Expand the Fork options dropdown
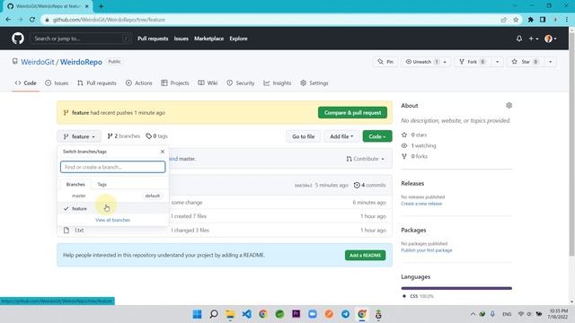Image resolution: width=575 pixels, height=323 pixels. point(497,62)
